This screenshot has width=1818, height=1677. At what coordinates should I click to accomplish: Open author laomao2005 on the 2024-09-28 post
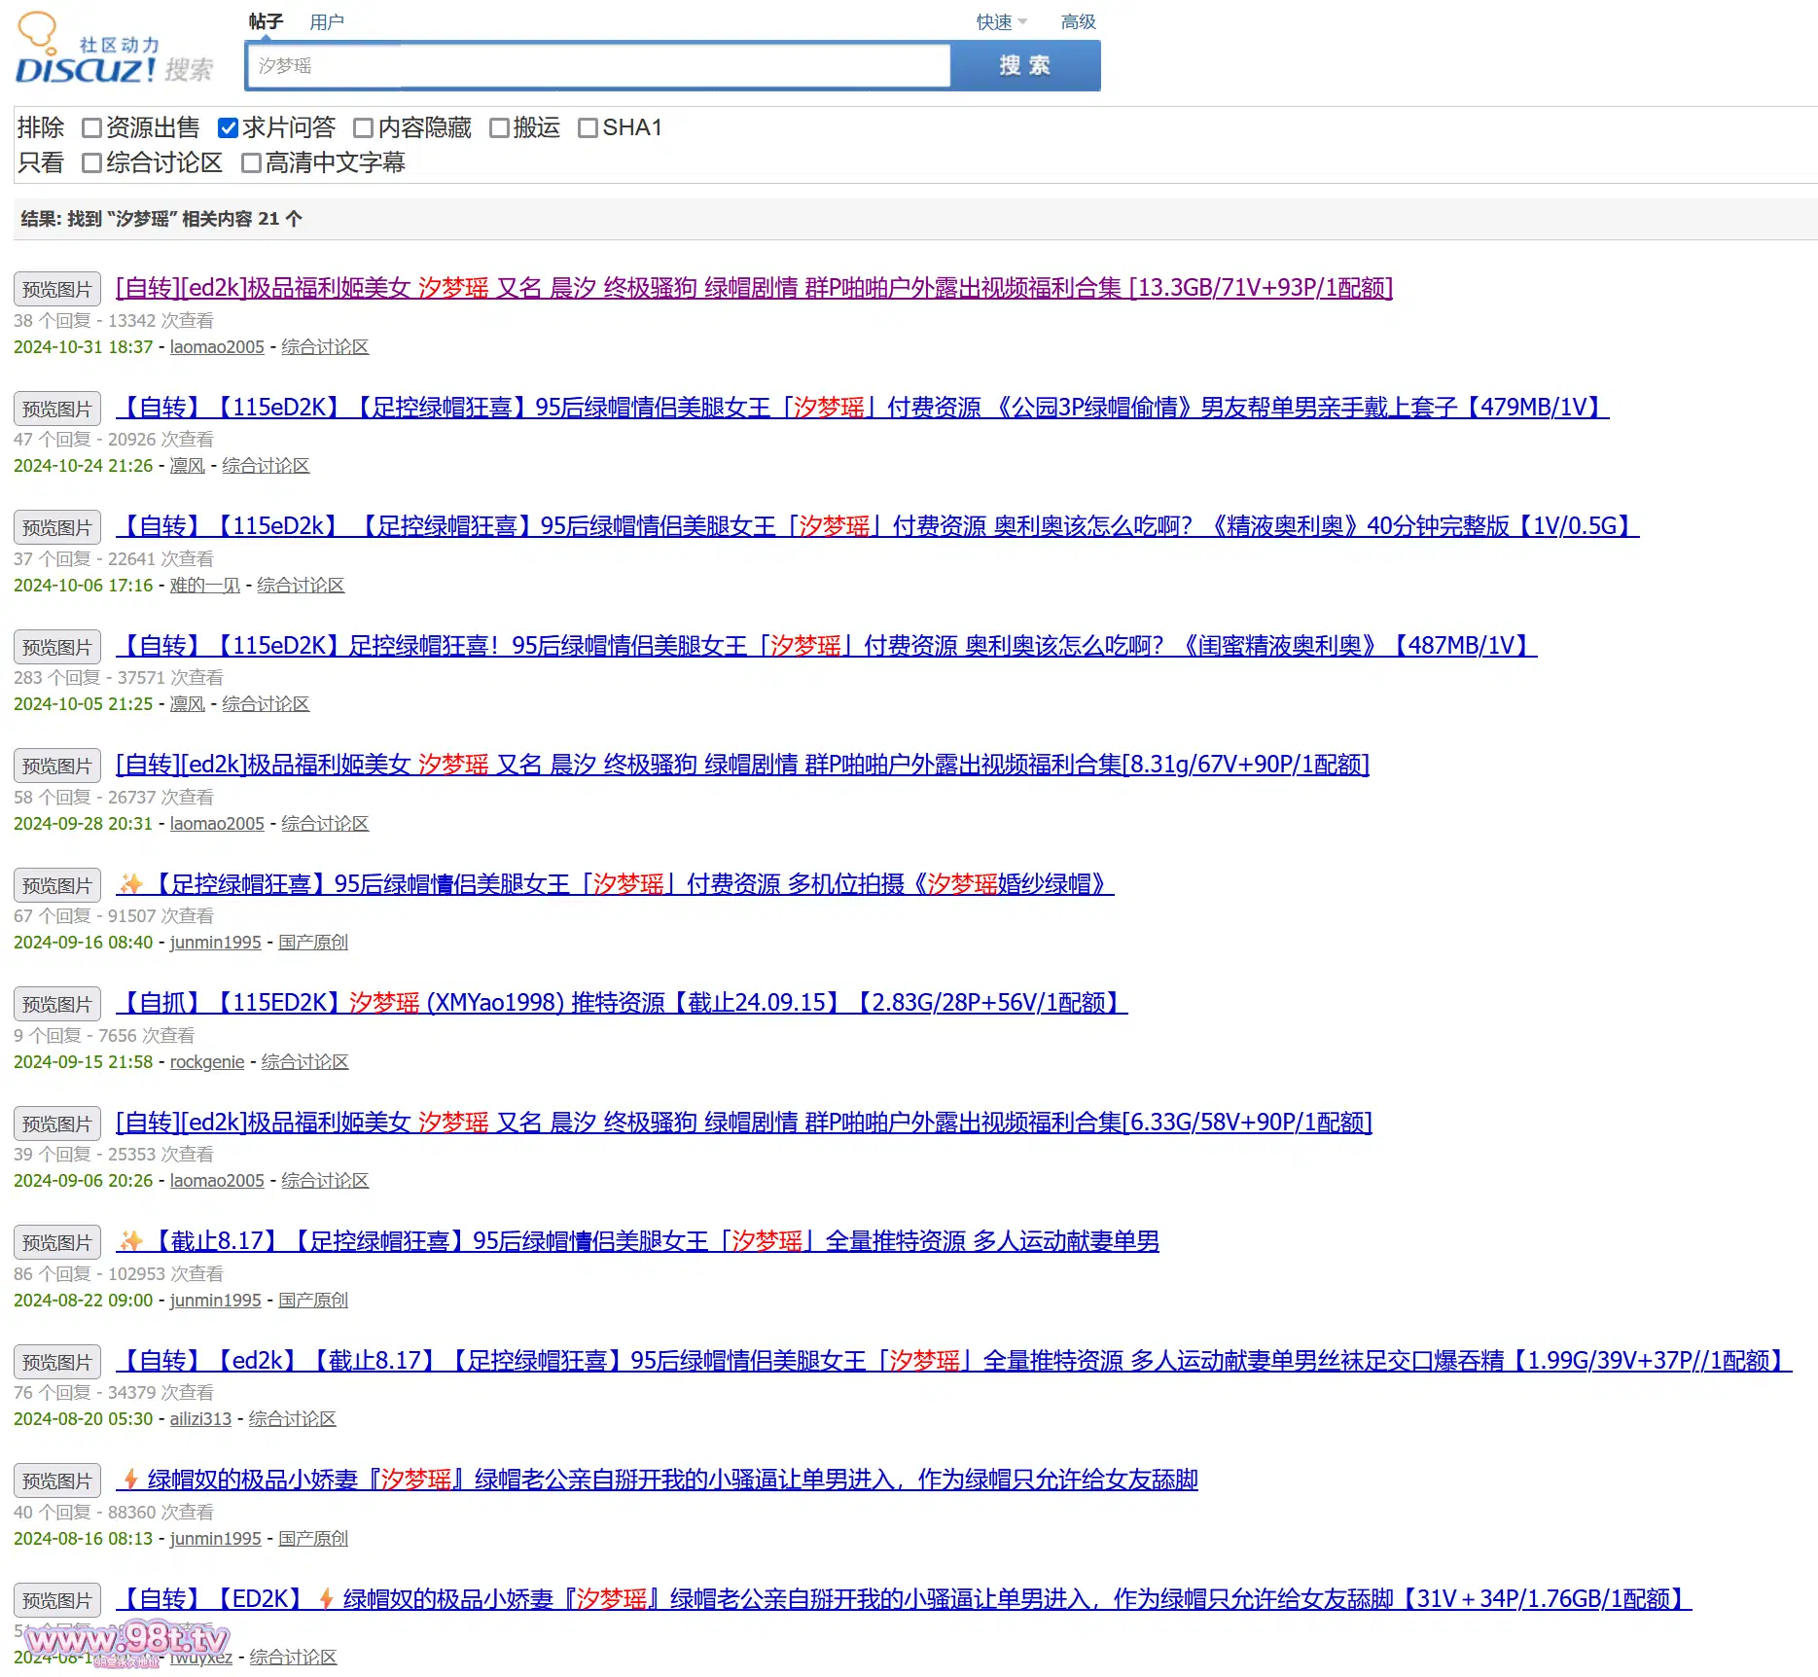pyautogui.click(x=217, y=824)
